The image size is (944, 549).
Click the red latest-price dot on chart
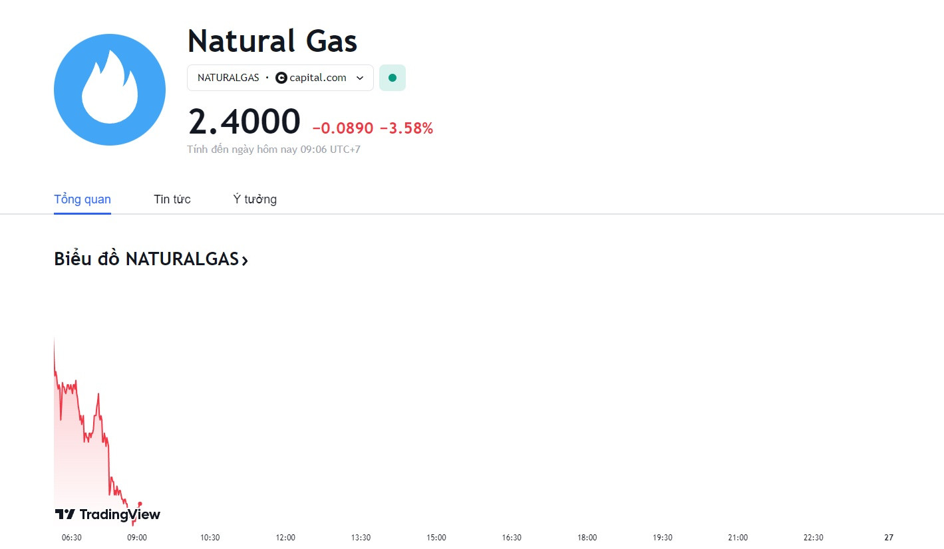tap(140, 504)
